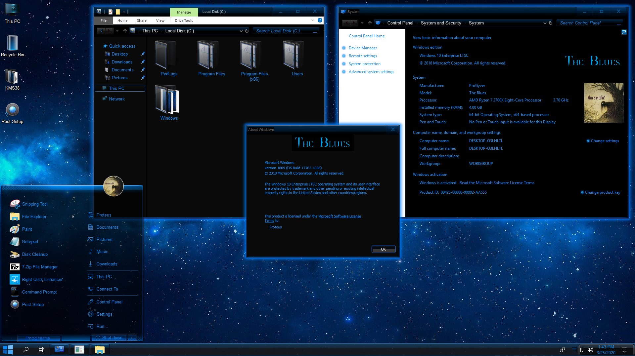Expand File Explorer submenu arrow in Start menu
The height and width of the screenshot is (356, 635).
click(73, 217)
